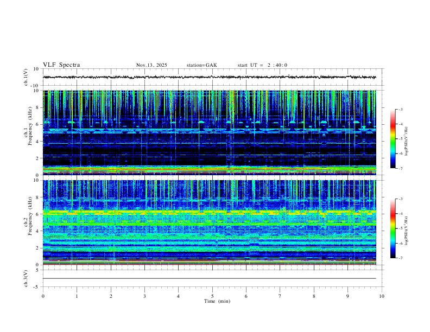Select the ch.2 color bar "log(PSD)" label

tap(407, 231)
